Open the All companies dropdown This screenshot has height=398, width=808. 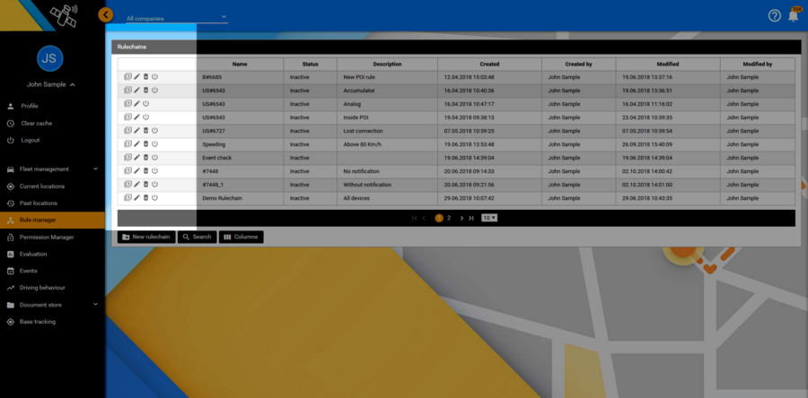tap(176, 17)
